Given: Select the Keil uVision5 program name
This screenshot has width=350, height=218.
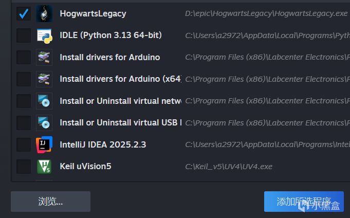Looking at the screenshot, I should (x=85, y=166).
